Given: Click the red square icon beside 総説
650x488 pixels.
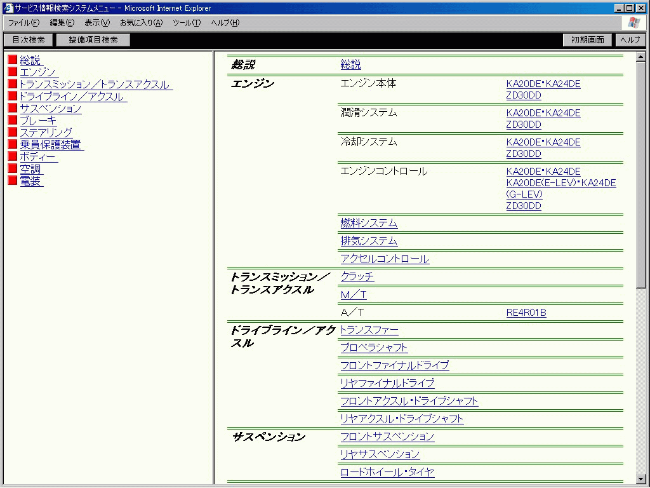Looking at the screenshot, I should pyautogui.click(x=13, y=60).
